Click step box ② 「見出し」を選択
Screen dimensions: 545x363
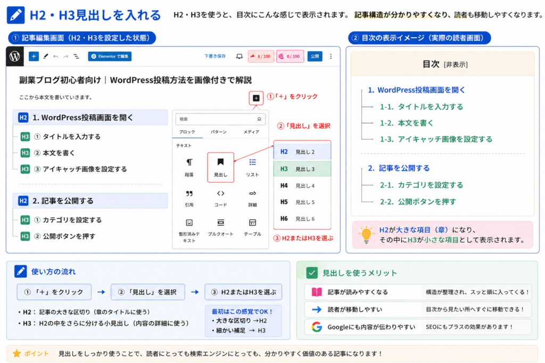tap(148, 292)
